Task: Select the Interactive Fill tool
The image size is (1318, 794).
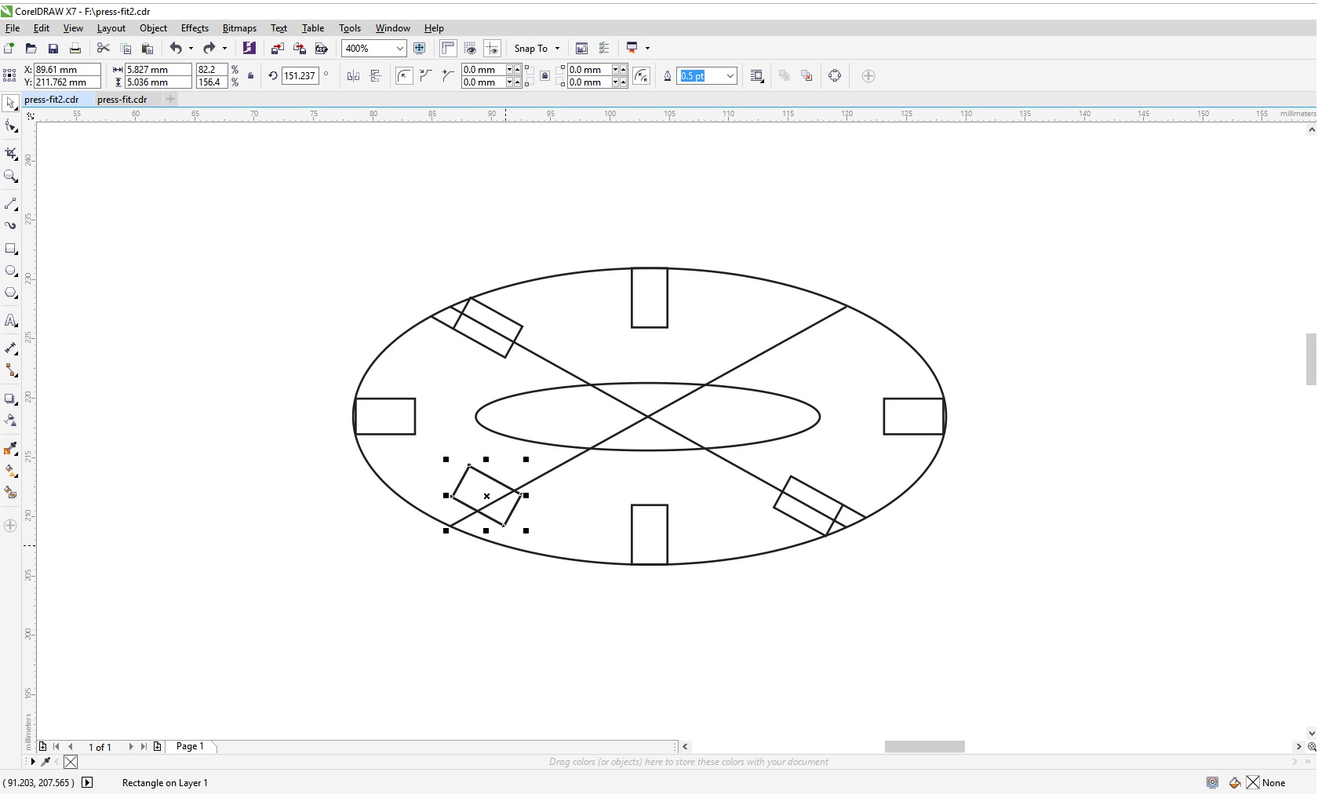Action: point(11,471)
